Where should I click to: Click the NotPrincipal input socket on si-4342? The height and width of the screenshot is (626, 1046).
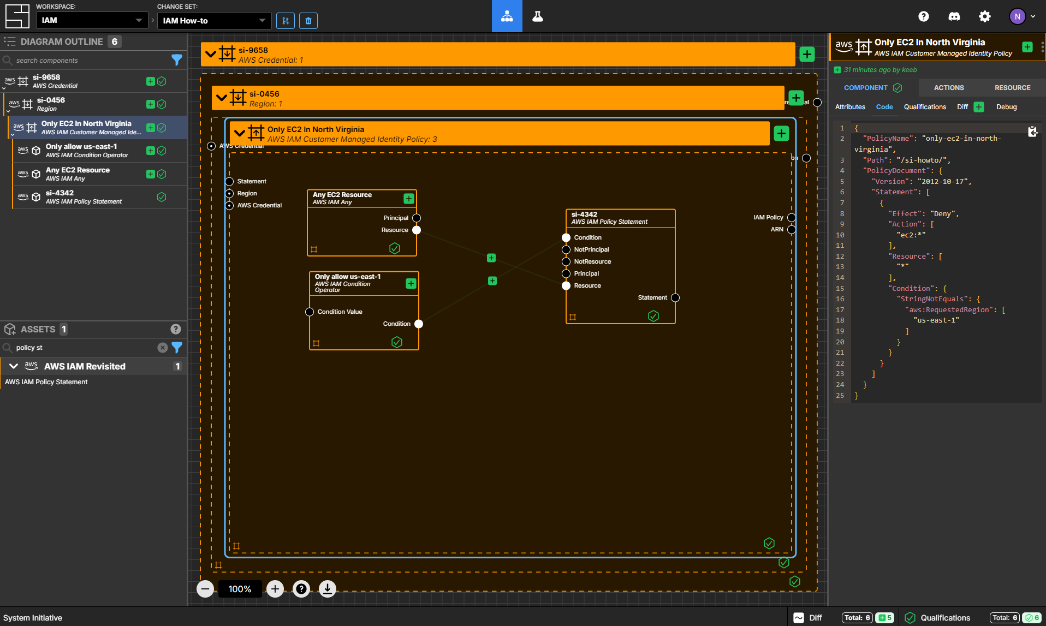point(566,249)
